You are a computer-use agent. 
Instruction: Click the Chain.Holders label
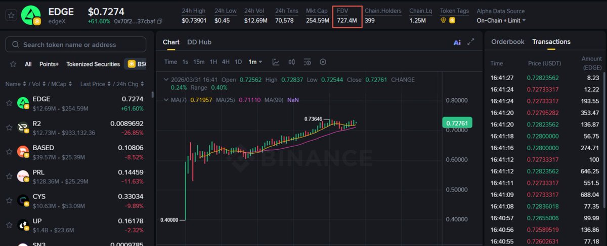pos(383,11)
